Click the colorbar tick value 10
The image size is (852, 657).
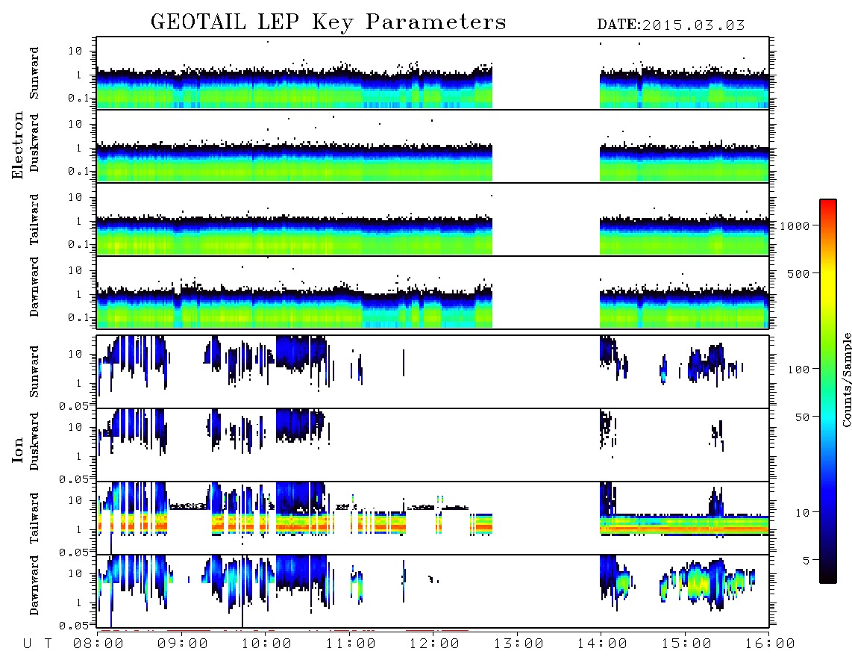tap(802, 513)
